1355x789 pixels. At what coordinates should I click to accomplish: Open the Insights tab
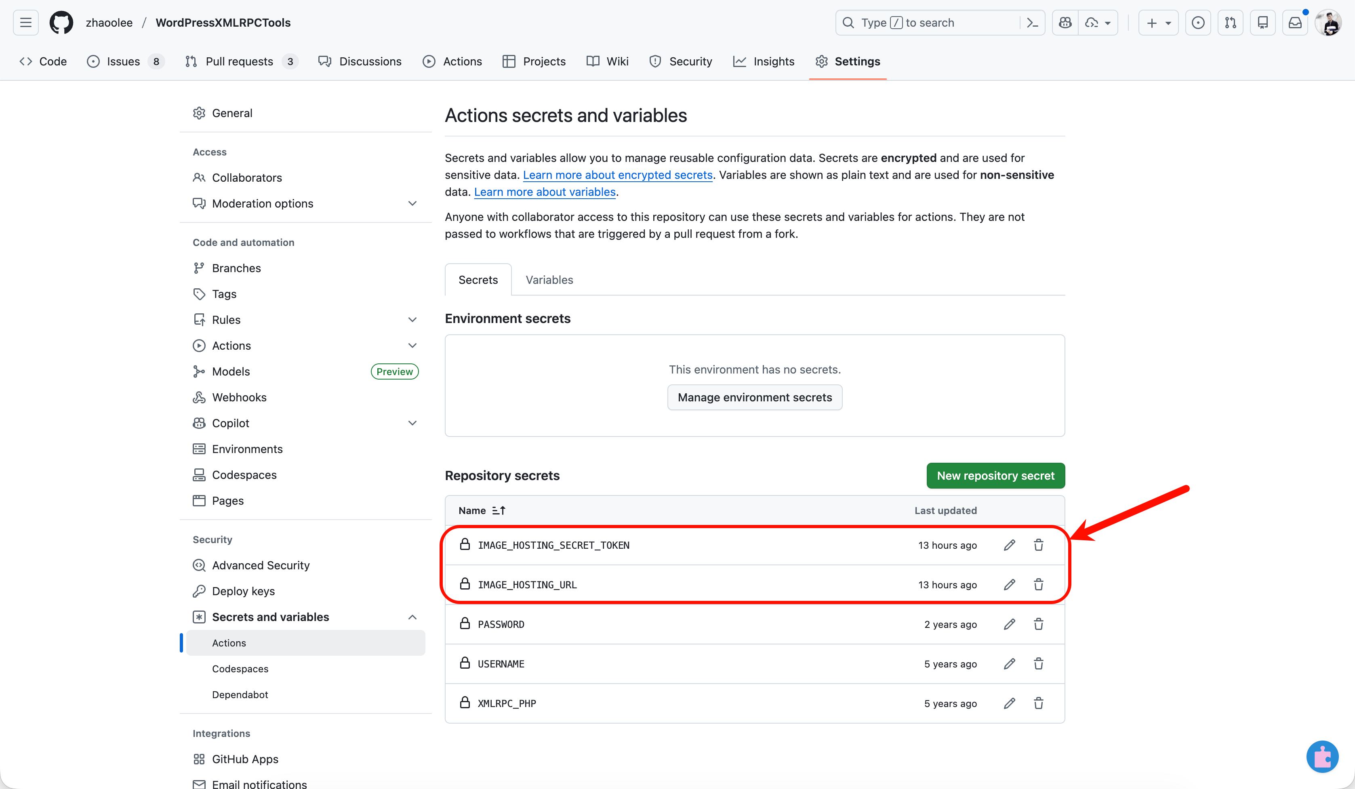click(764, 61)
